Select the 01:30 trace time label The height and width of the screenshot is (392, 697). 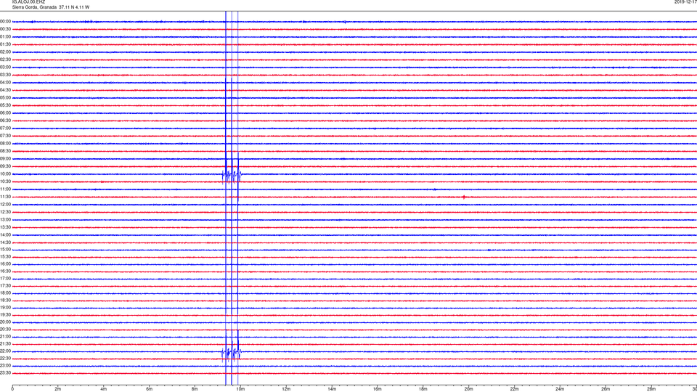(5, 44)
